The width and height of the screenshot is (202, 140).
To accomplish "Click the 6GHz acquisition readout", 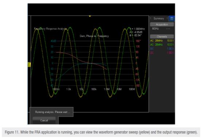I will tap(155, 29).
